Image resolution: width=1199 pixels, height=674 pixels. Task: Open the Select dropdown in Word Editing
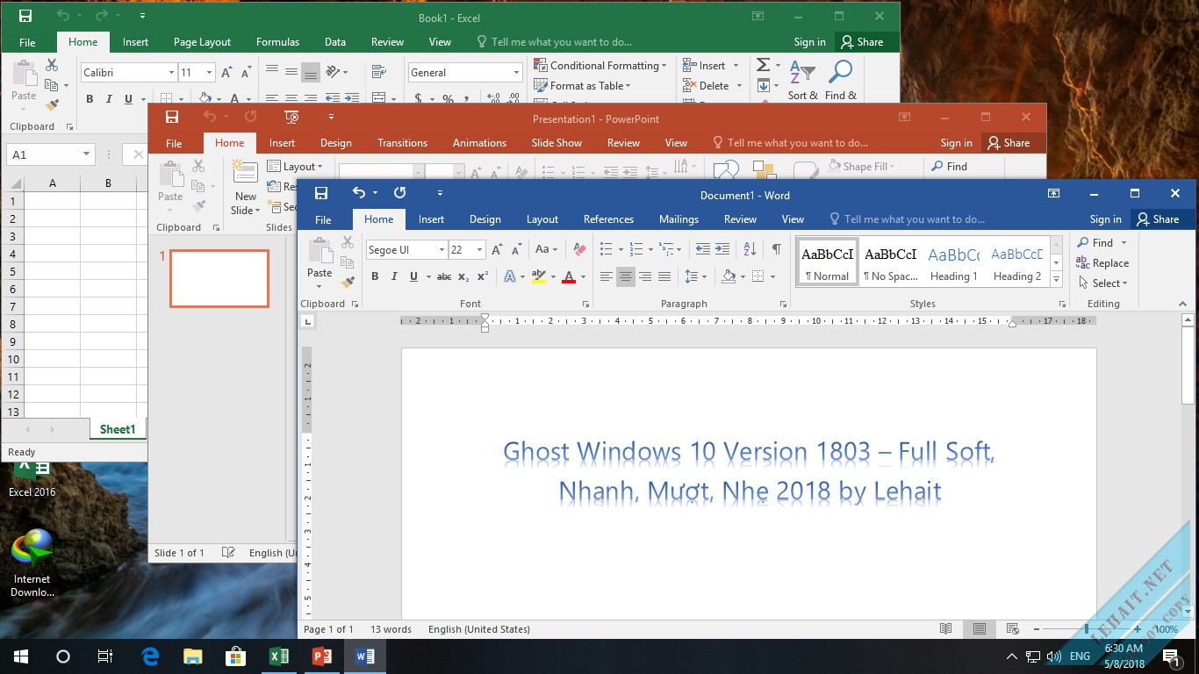point(1103,283)
